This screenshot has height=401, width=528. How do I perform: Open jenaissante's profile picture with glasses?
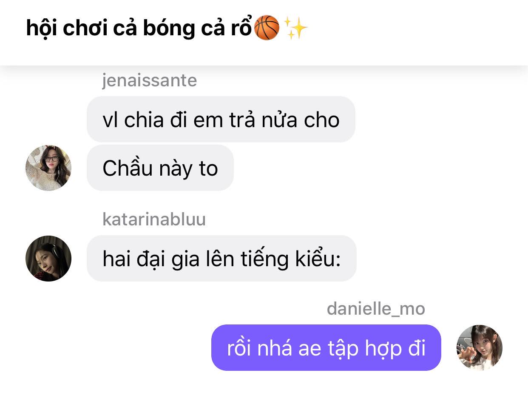(48, 168)
